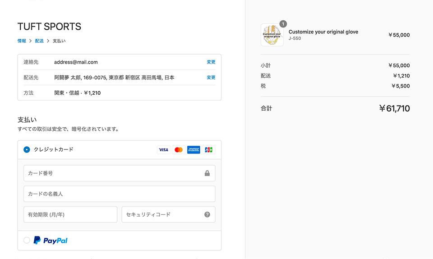433x259 pixels.
Task: Click the 配送先 row label
Action: coord(31,78)
